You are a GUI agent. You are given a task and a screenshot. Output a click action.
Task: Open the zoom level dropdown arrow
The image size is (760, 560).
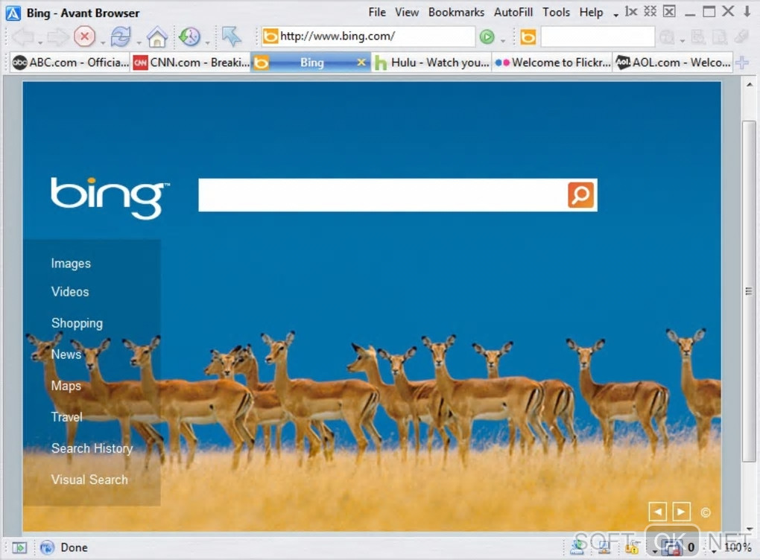714,551
